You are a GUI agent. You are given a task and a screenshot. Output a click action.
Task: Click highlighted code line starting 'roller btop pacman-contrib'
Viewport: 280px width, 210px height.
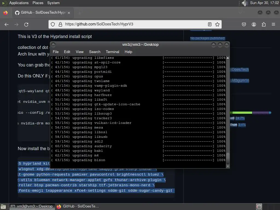coord(86,185)
